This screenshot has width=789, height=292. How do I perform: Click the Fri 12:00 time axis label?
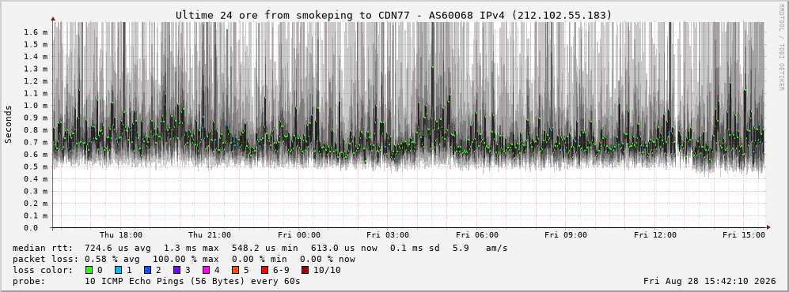[655, 235]
